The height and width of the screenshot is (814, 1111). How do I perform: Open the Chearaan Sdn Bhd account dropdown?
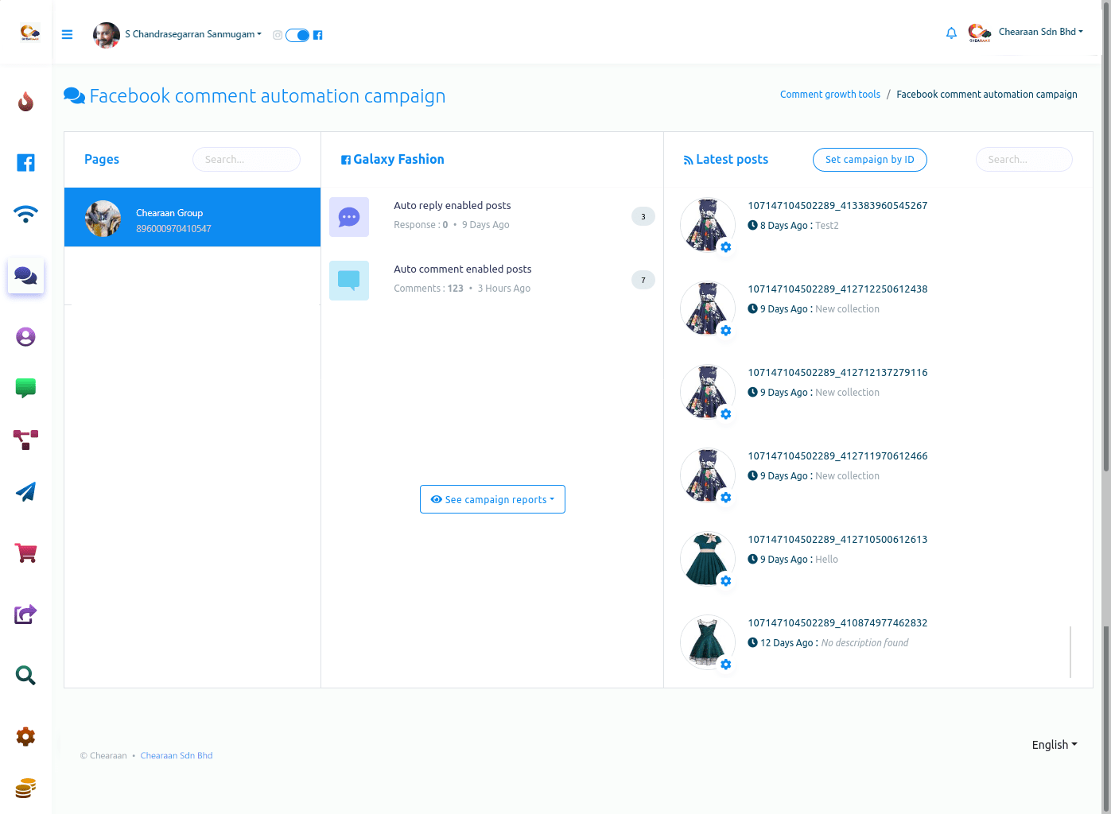(1040, 32)
